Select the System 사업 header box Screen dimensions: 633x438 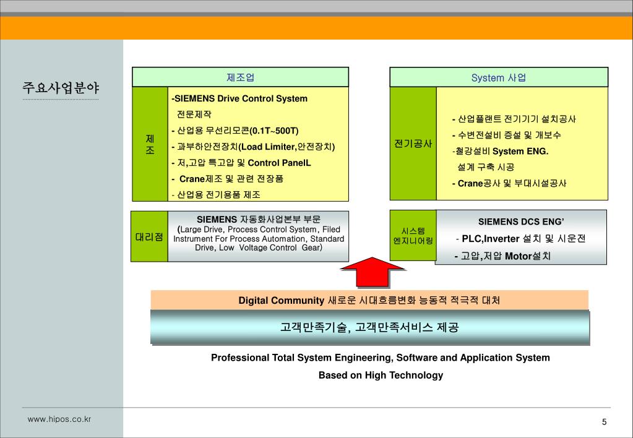(499, 77)
